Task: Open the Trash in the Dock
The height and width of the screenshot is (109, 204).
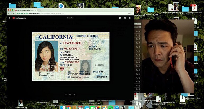Action: [137, 107]
